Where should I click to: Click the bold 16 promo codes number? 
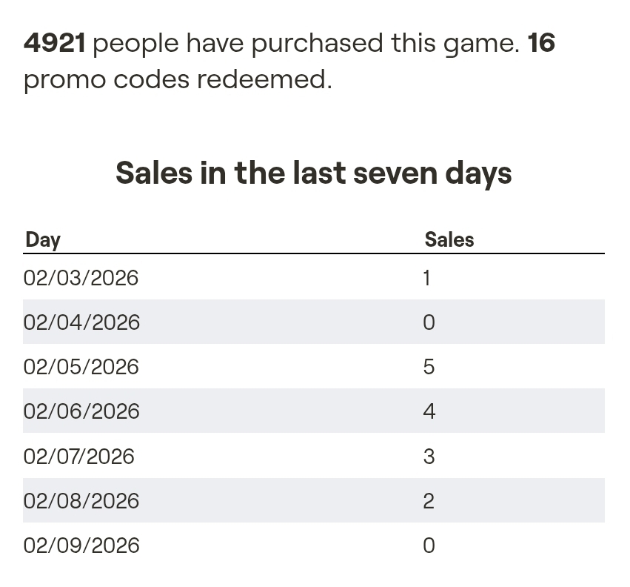click(541, 43)
